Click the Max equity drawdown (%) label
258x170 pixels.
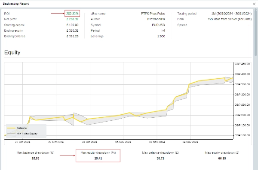point(98,152)
